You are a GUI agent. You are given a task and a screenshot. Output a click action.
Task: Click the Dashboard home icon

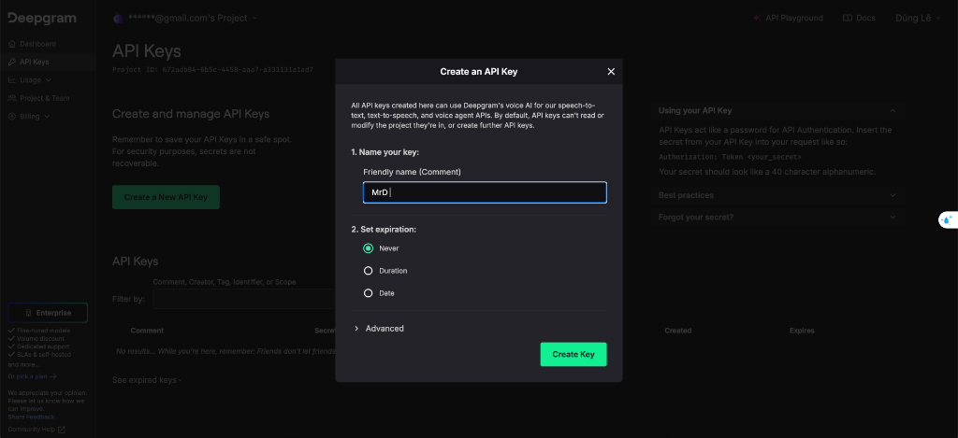click(x=12, y=44)
